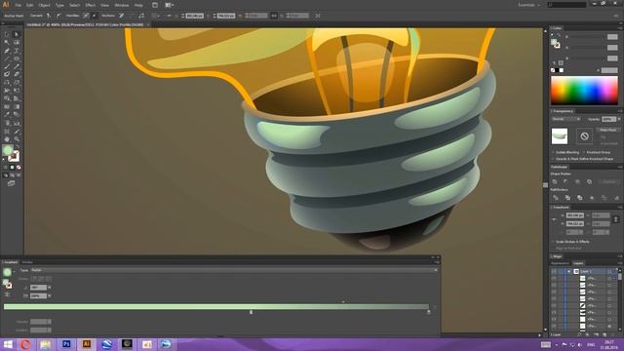Select the Eyedropper tool
The image size is (624, 351).
7,115
